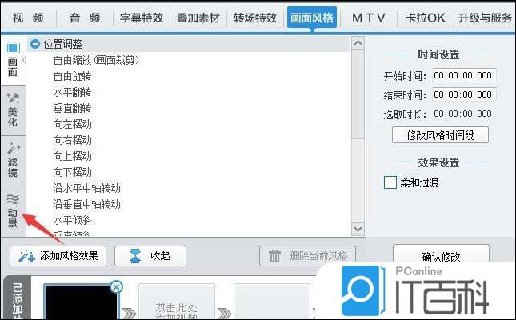The width and height of the screenshot is (516, 320).
Task: Click the 修改风格时间段 button
Action: [x=440, y=135]
